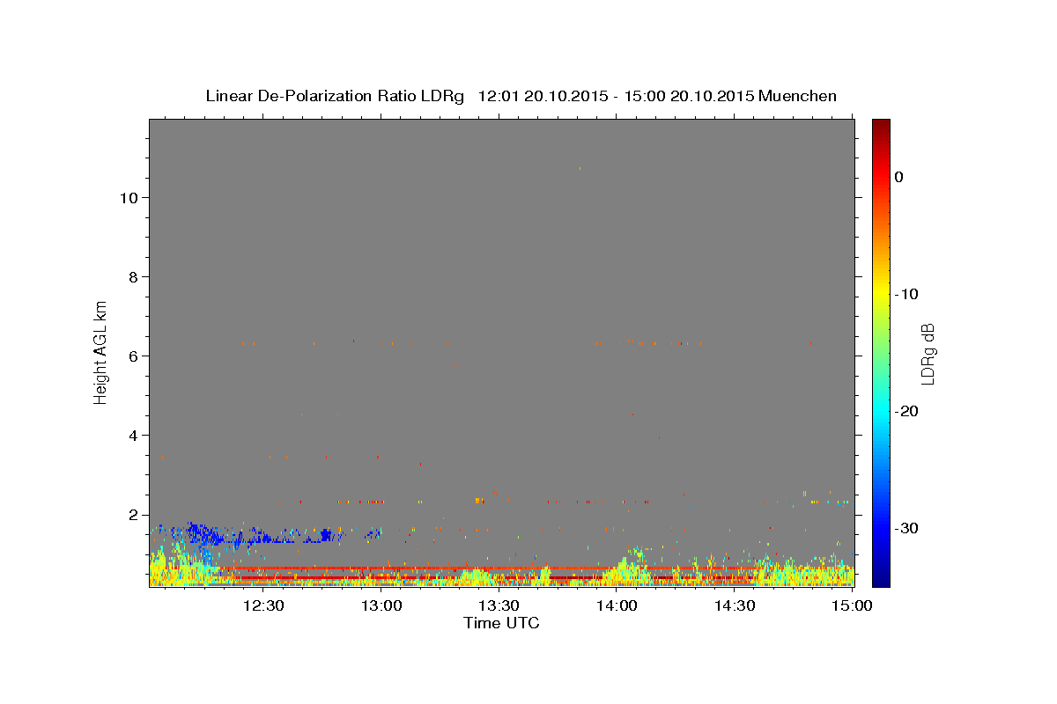Click the 'Time UTC' axis label

tap(501, 623)
